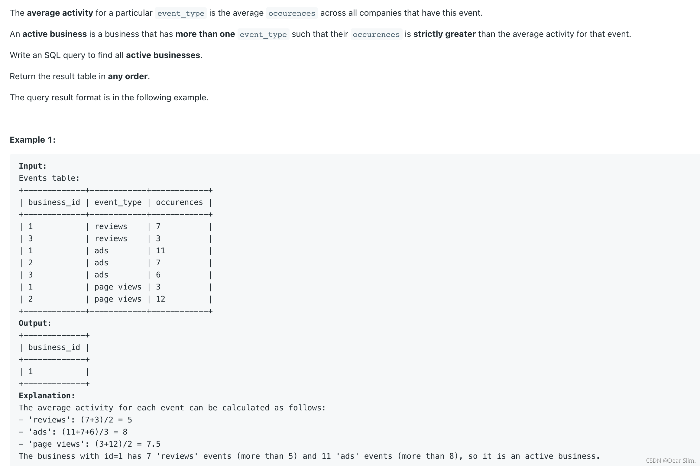Click the bold "average activity" term

click(x=60, y=13)
